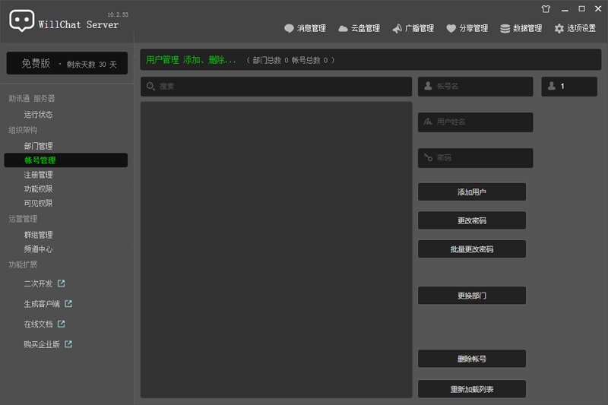Click the 搜索 search input field
The width and height of the screenshot is (608, 405).
click(x=276, y=87)
